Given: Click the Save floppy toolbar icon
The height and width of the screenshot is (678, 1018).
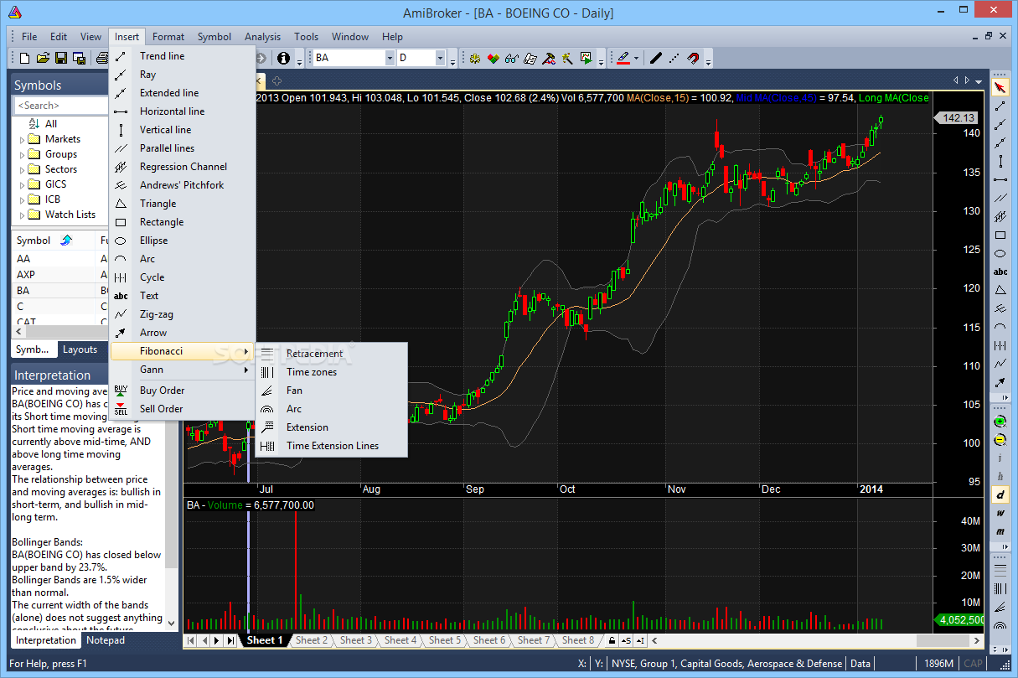Looking at the screenshot, I should point(61,58).
